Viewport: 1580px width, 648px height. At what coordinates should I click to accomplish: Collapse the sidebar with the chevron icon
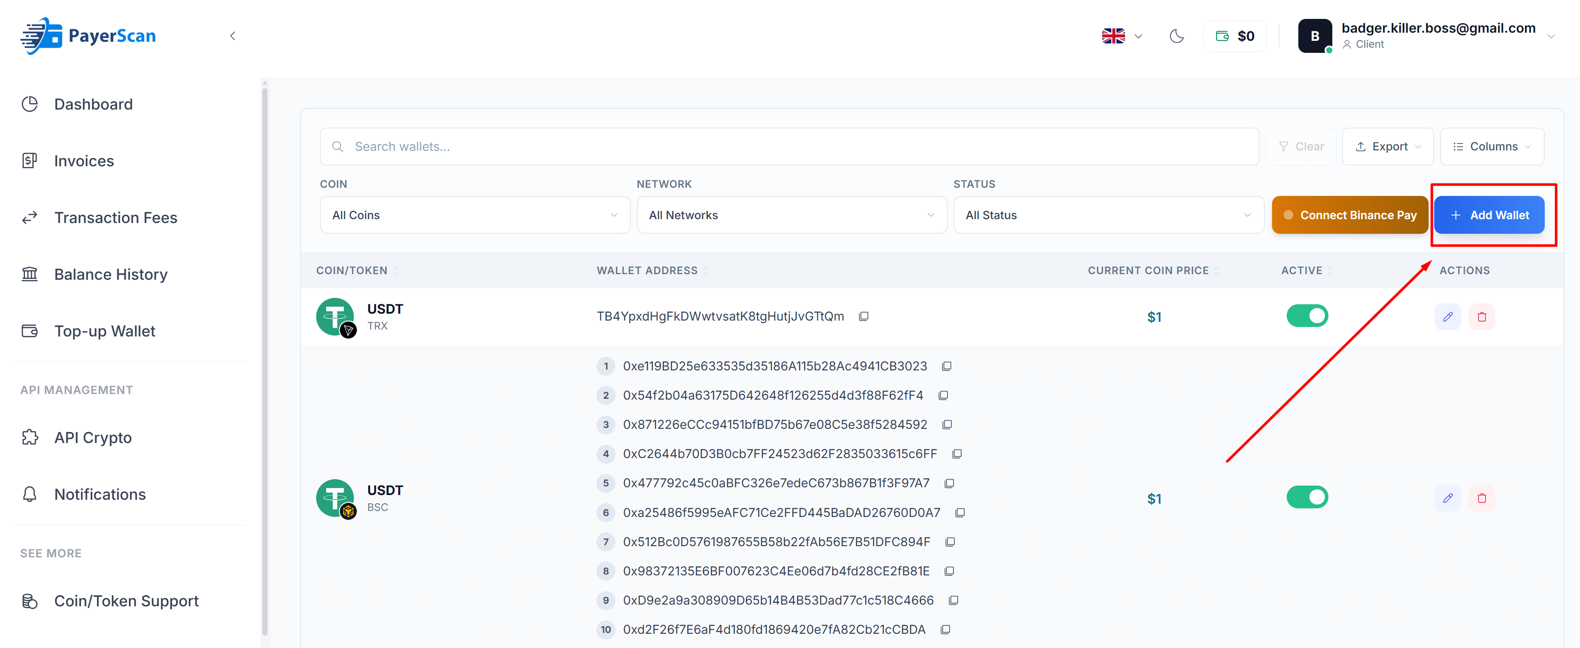tap(232, 36)
